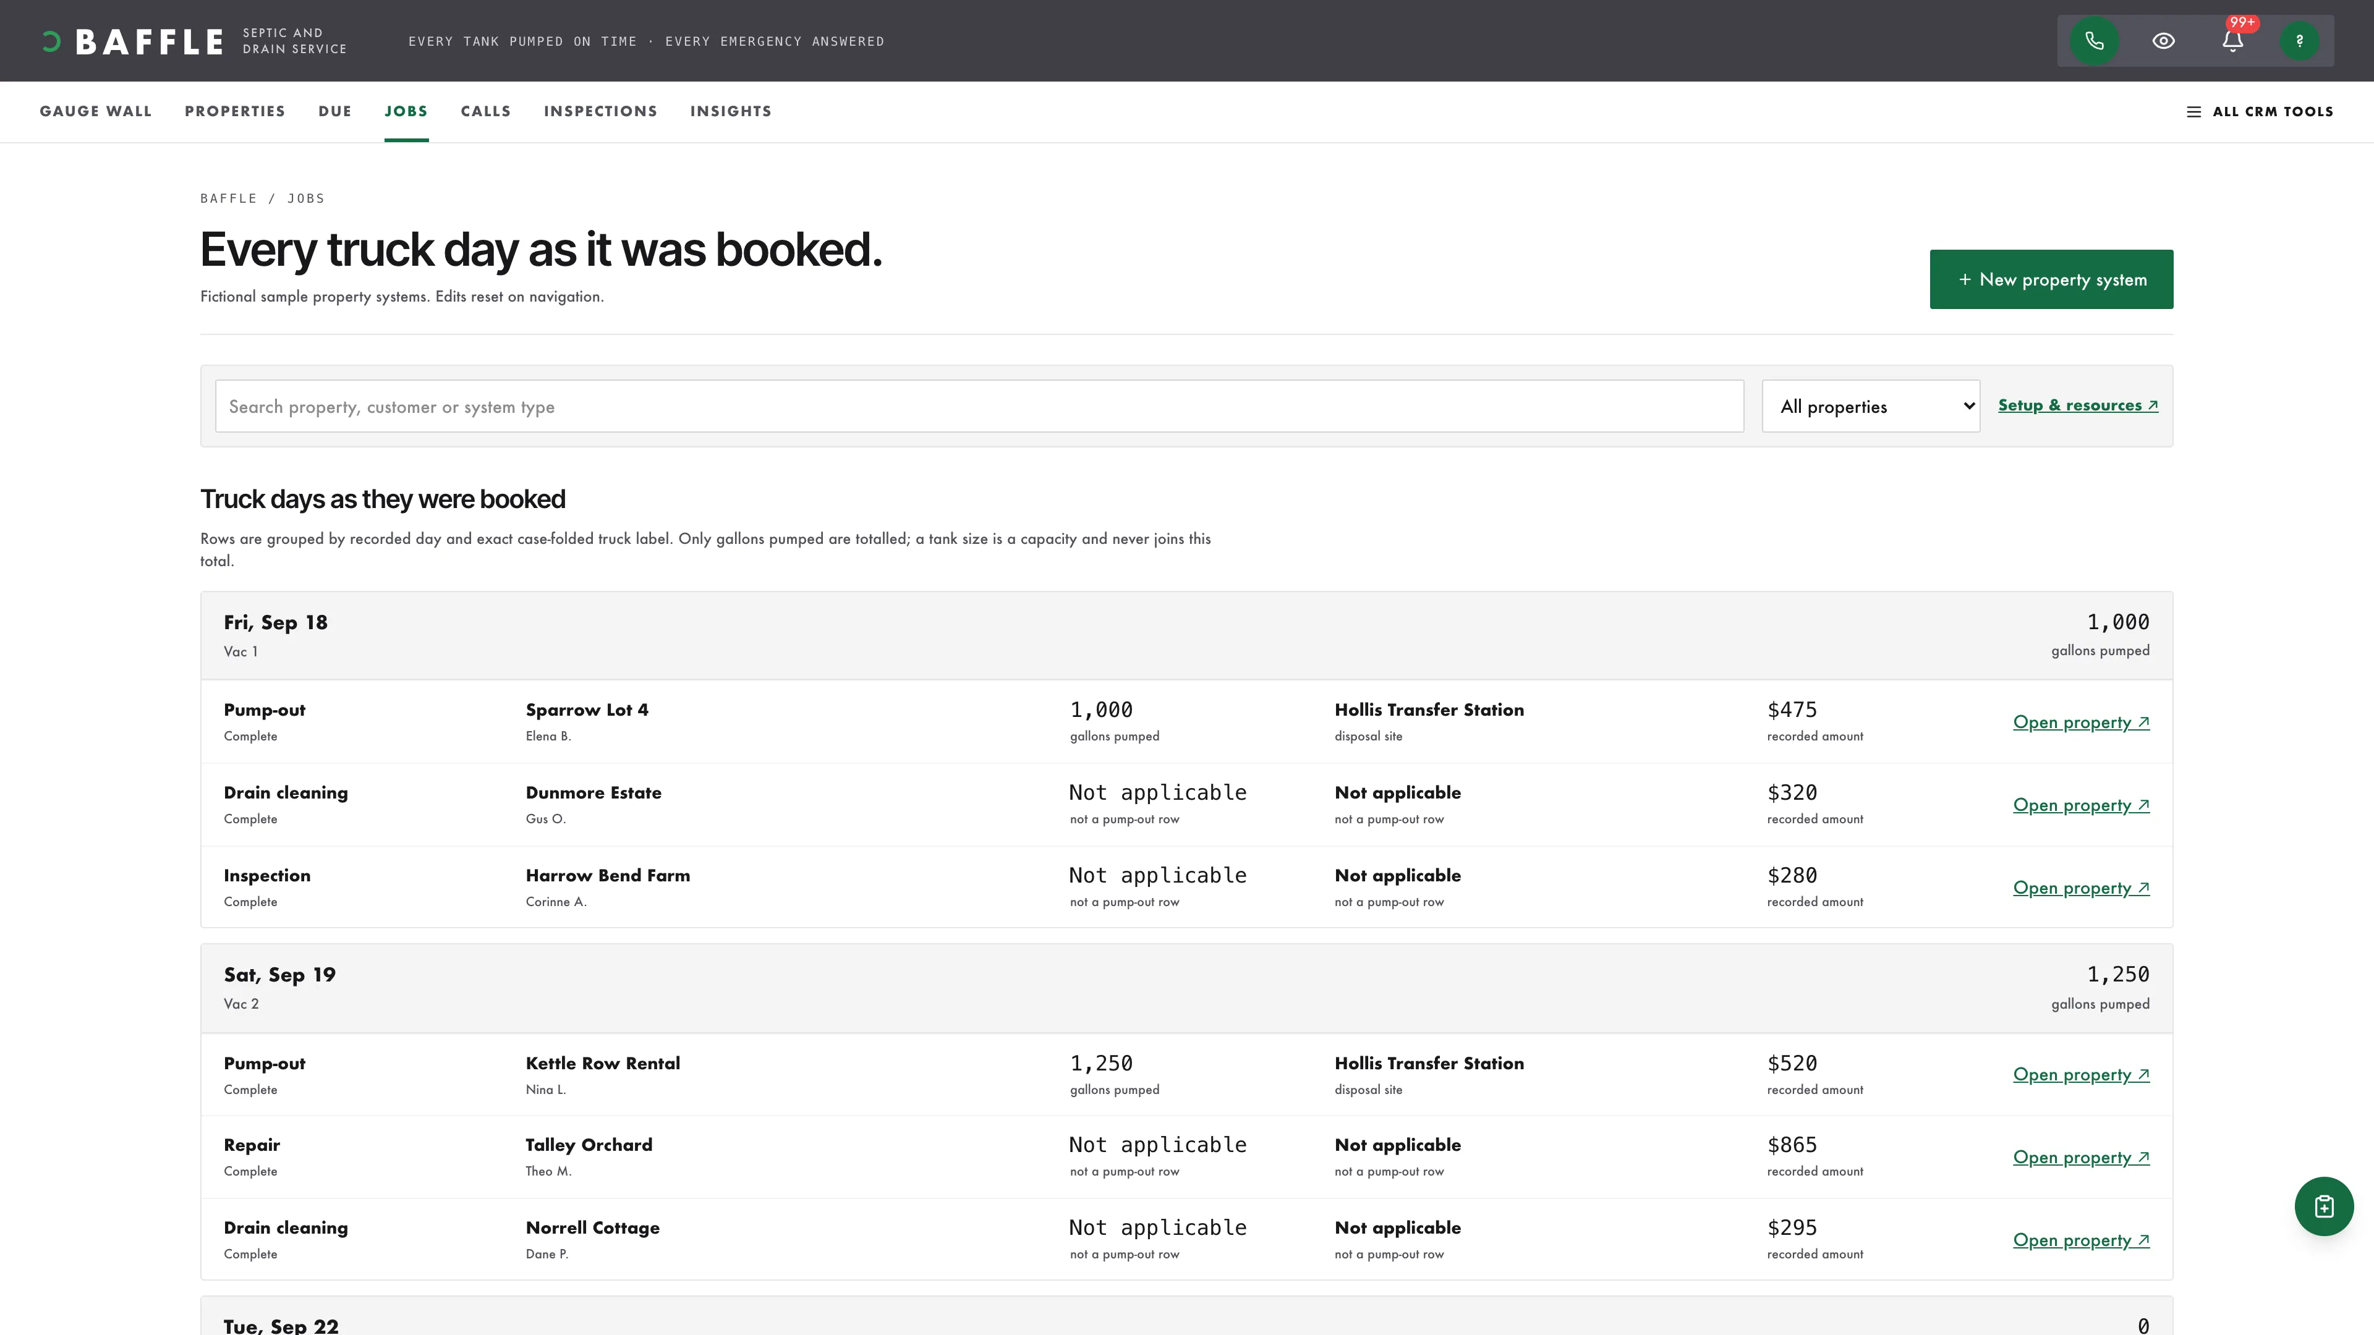Select the Sat, Sep 19 group header
The width and height of the screenshot is (2374, 1335).
pos(1187,989)
